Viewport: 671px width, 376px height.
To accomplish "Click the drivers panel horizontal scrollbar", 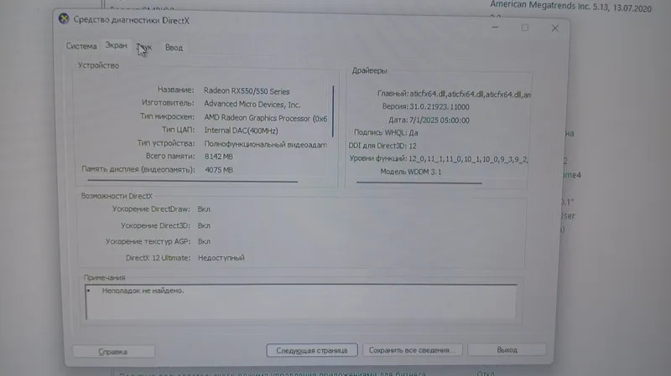I will point(419,183).
